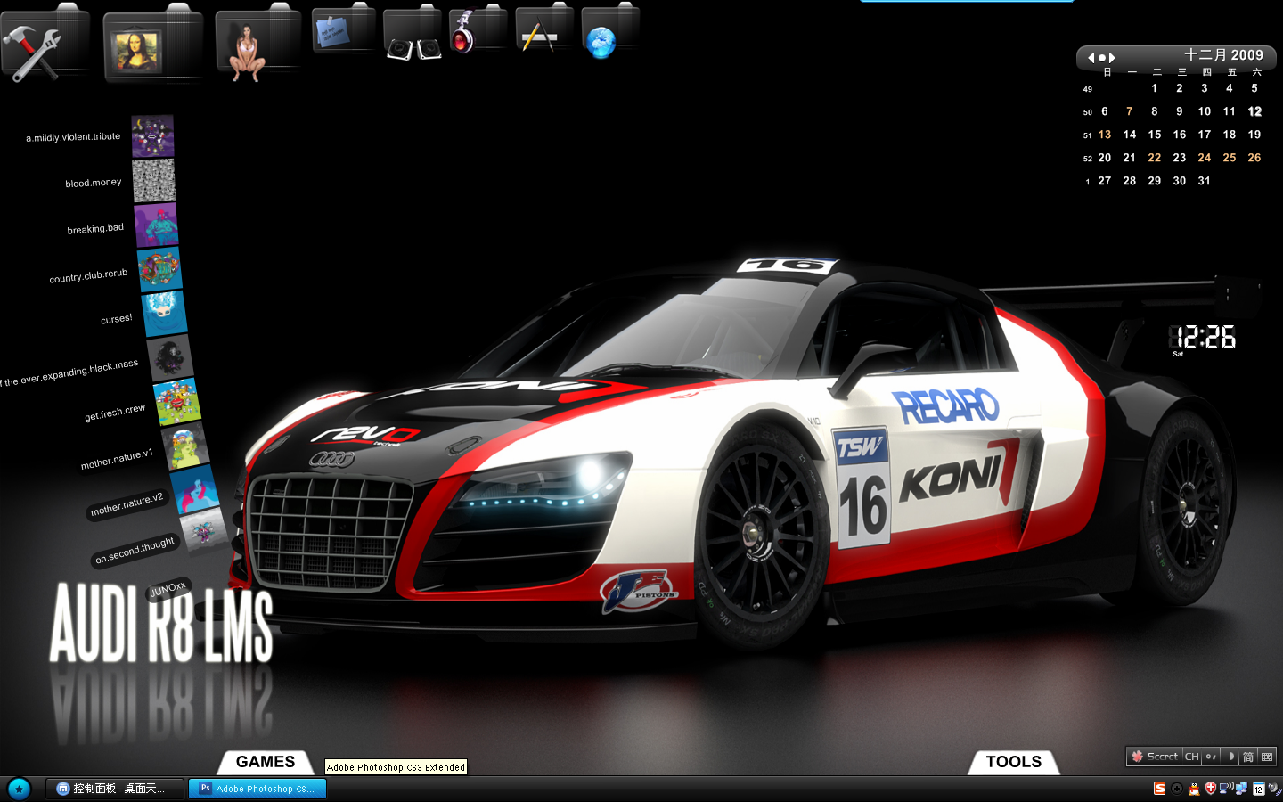
Task: Open on.second.thought thumbnail
Action: [x=204, y=531]
